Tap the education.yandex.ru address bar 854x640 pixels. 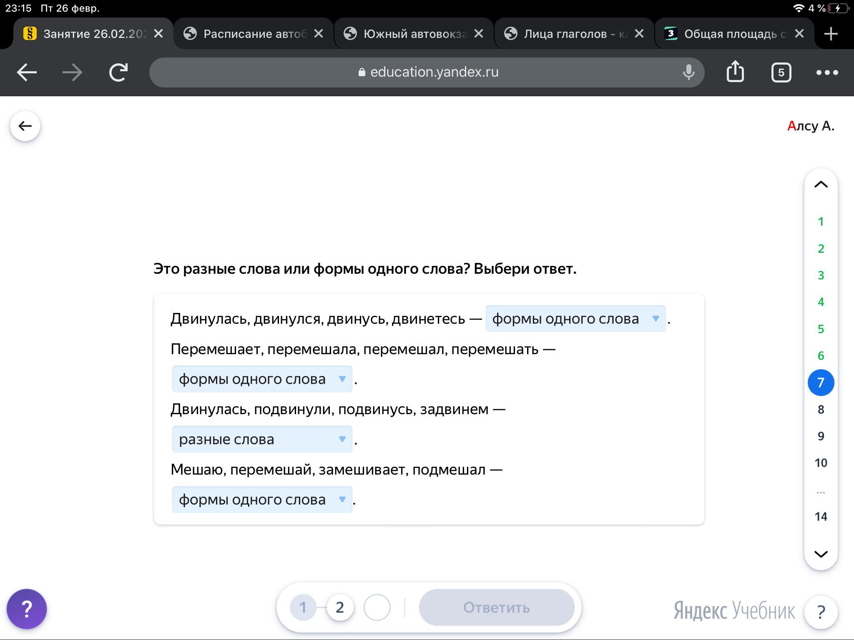point(427,72)
